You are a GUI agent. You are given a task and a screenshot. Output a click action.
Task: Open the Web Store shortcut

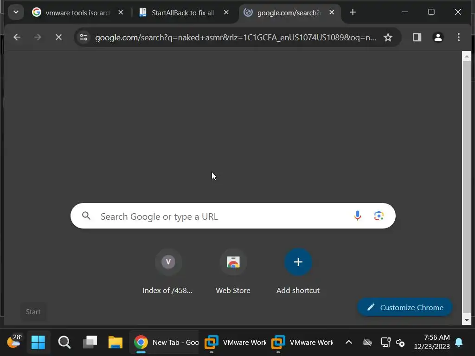pyautogui.click(x=233, y=272)
